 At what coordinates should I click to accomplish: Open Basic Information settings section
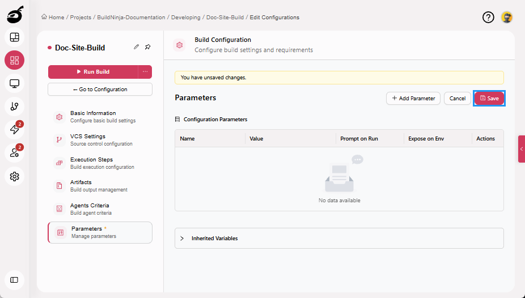[100, 117]
